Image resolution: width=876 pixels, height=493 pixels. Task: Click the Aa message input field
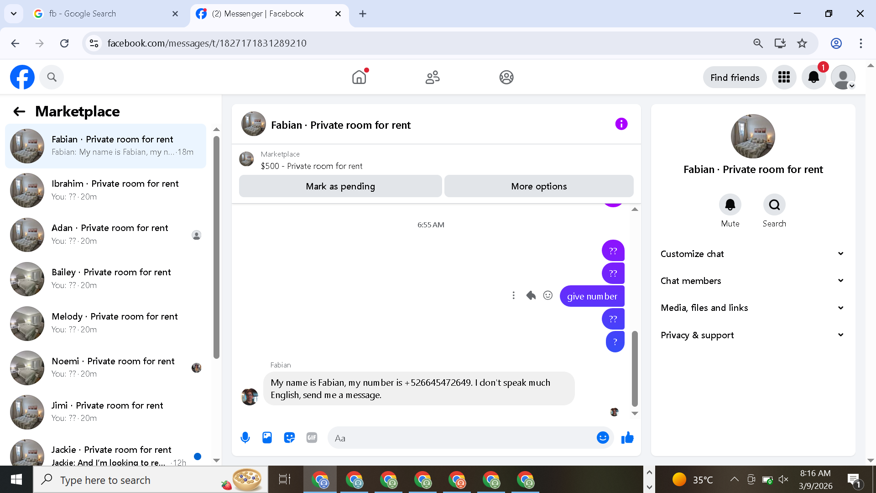coord(461,438)
